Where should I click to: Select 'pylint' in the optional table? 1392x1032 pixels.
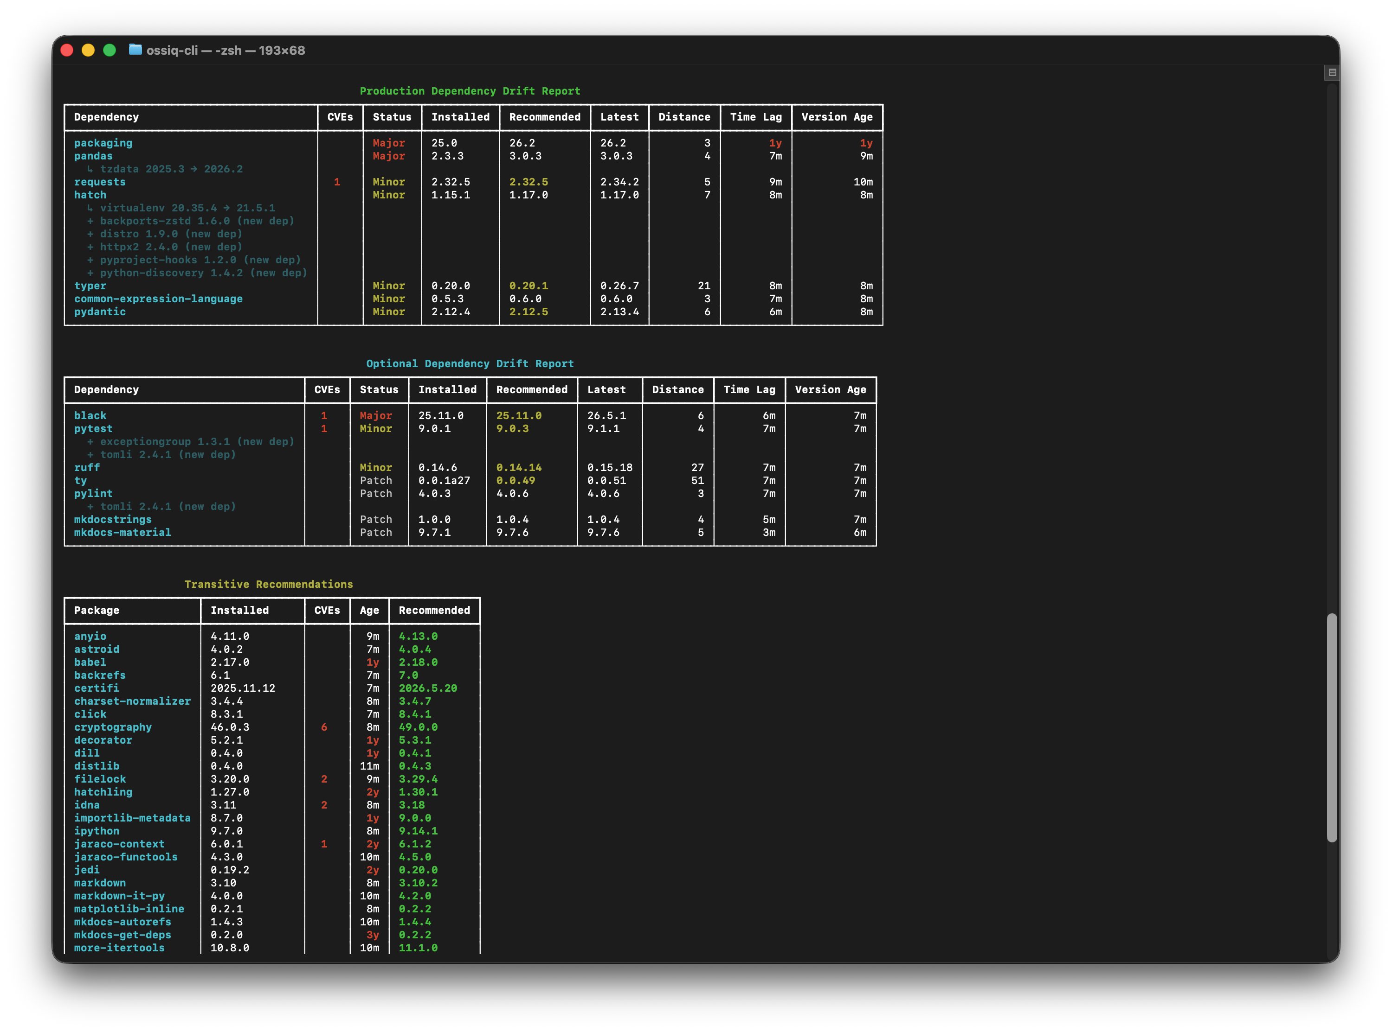(x=93, y=493)
